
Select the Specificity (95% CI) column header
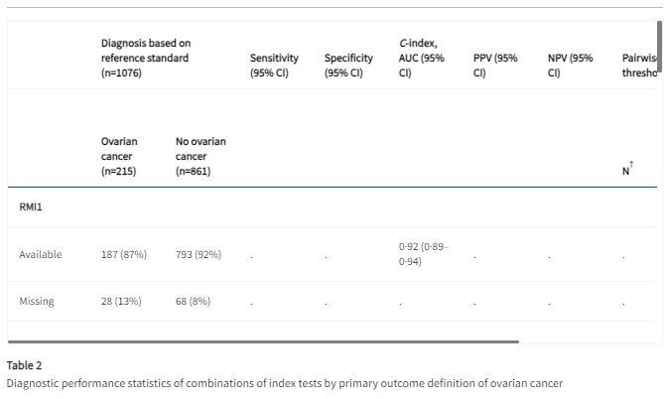[x=348, y=66]
